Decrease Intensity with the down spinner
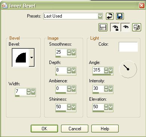Viewport: 146px width, 137px height. pos(106,90)
